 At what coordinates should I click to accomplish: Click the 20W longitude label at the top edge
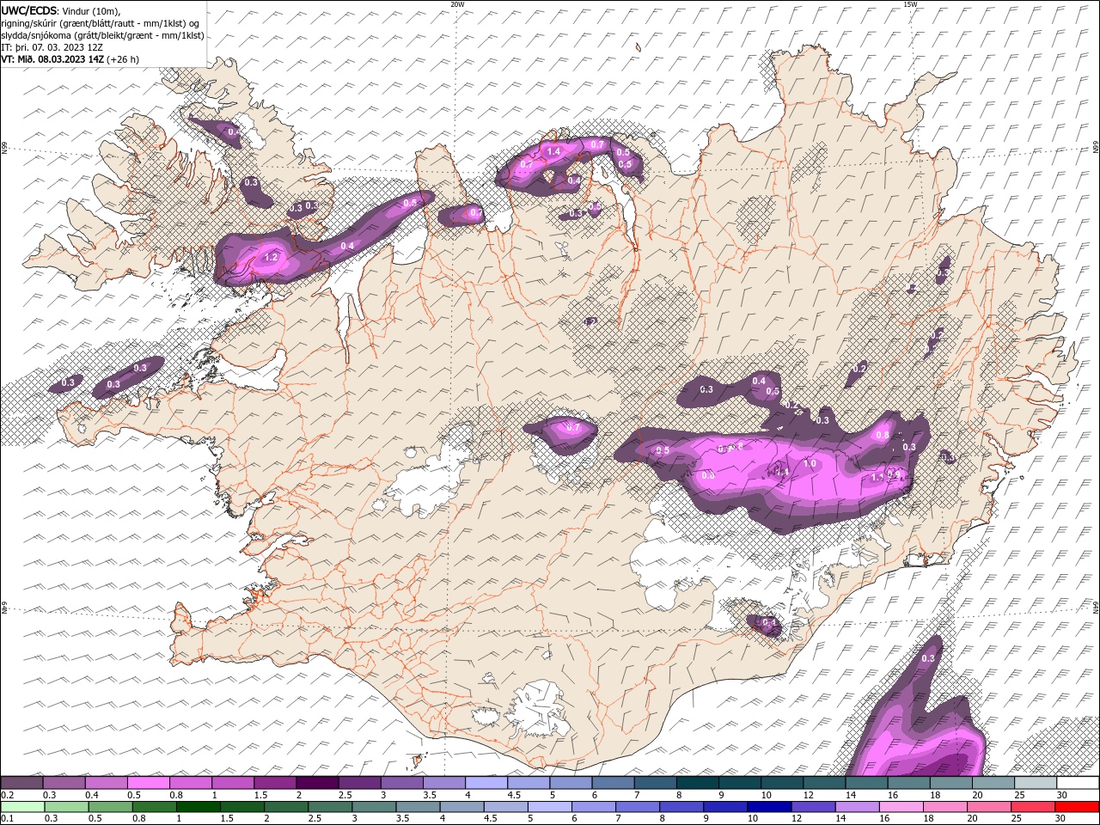[x=457, y=4]
